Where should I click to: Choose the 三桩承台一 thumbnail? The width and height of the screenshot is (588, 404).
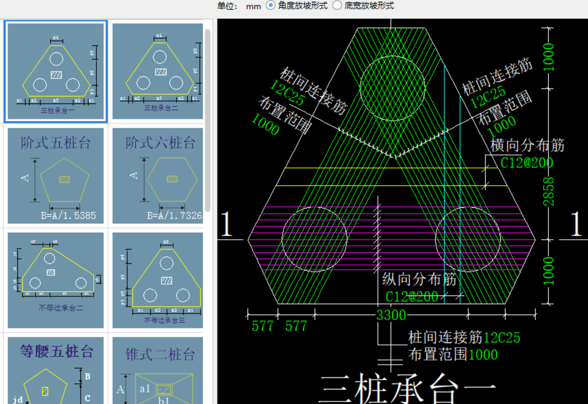tap(56, 72)
